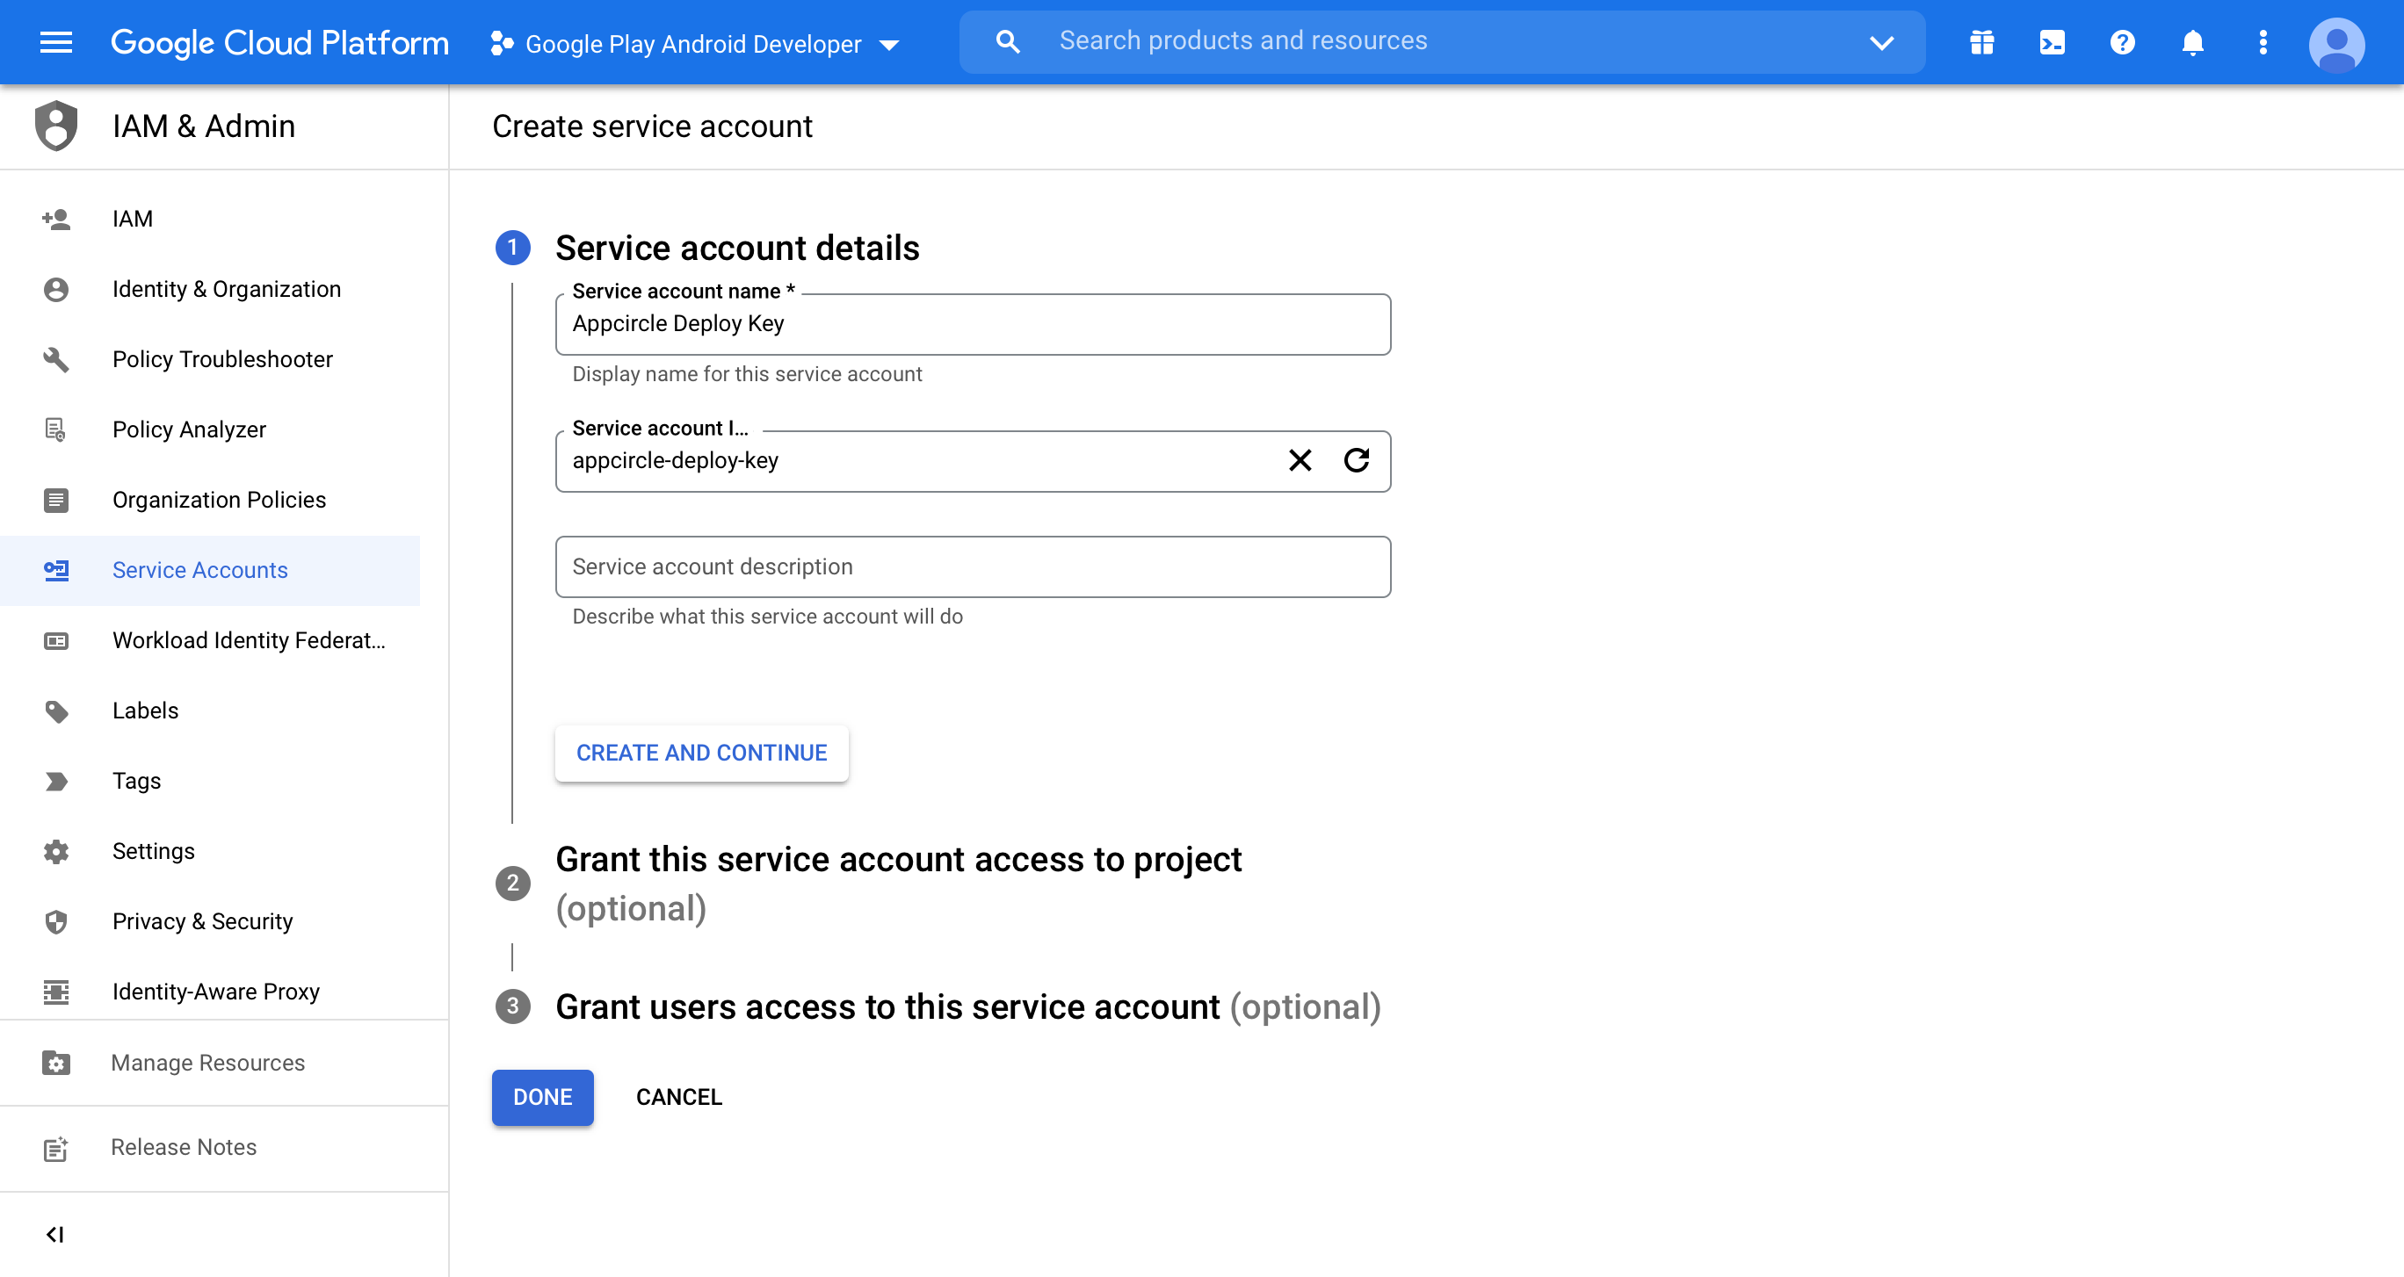The image size is (2404, 1277).
Task: Click the Identity-Aware Proxy icon
Action: 56,992
